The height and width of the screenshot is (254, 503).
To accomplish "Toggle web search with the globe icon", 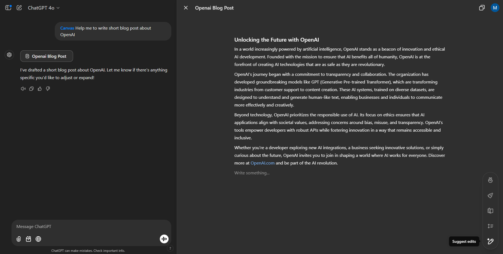I will [38, 239].
